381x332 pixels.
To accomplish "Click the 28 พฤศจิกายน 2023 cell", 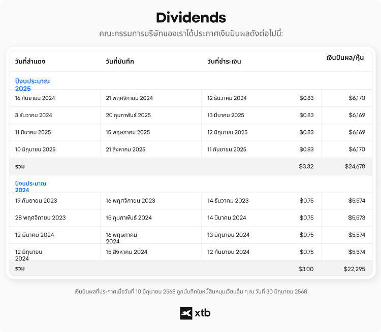I will (40, 218).
